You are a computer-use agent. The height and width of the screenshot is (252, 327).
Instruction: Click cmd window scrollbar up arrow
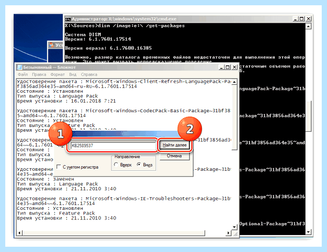[x=308, y=26]
